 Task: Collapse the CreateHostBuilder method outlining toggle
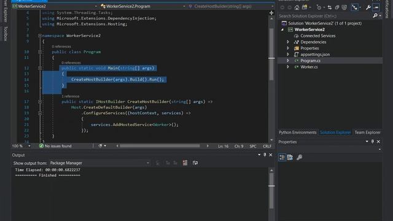coord(40,101)
